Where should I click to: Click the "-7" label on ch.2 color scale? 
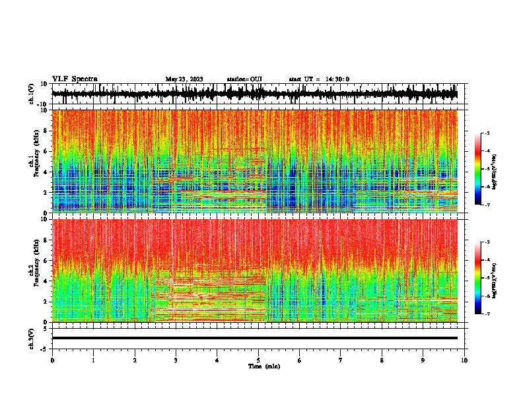pyautogui.click(x=487, y=314)
